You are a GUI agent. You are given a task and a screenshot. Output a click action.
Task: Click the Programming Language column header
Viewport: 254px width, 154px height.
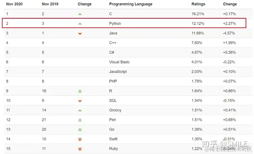(131, 4)
